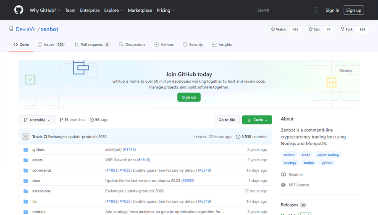378x215 pixels.
Task: Open the green Code download dropdown
Action: coord(257,120)
